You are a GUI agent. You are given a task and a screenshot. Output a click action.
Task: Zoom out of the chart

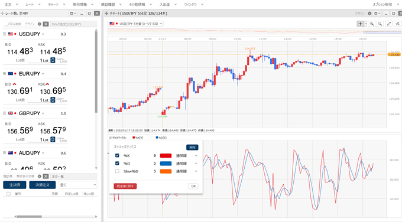tap(380, 24)
